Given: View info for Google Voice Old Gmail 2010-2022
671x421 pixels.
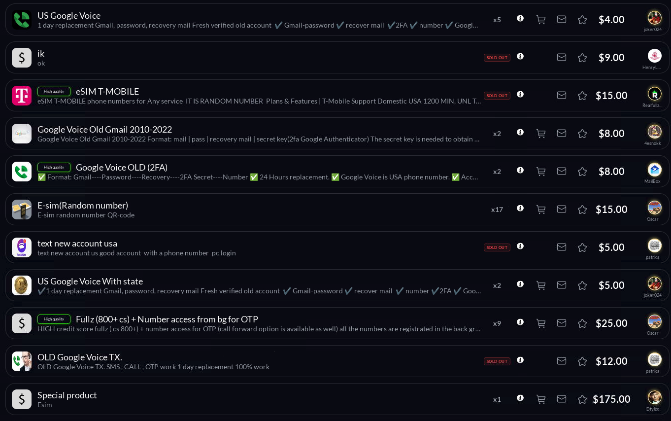Looking at the screenshot, I should coord(520,132).
